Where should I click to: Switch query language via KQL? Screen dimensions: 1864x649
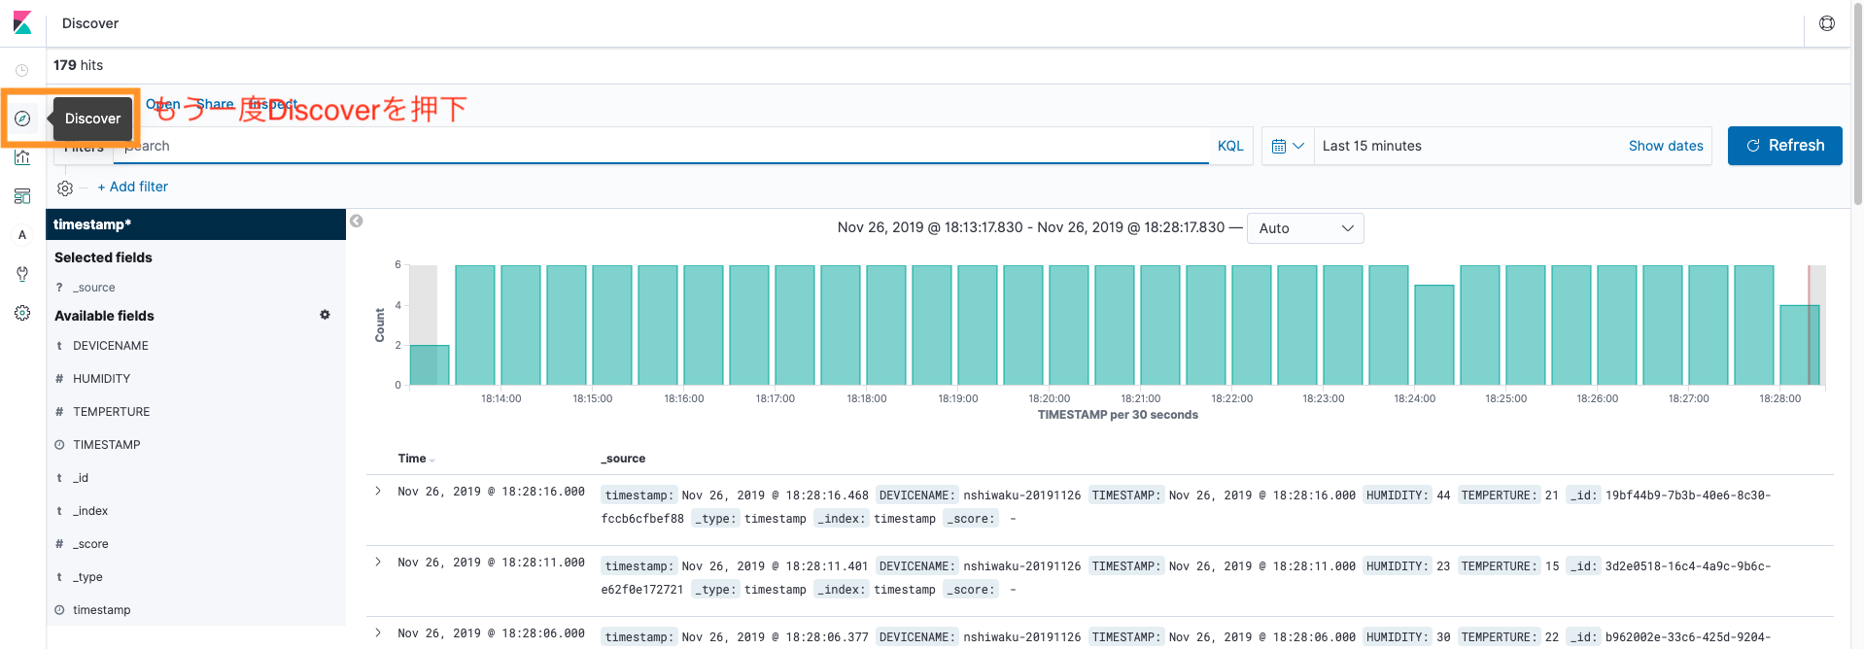(1230, 146)
